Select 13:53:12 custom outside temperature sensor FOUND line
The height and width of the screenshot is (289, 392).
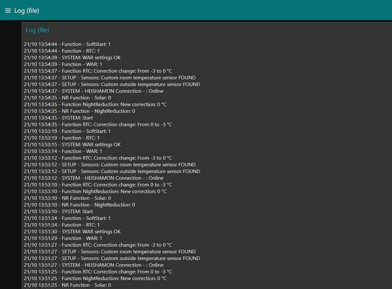(x=112, y=171)
